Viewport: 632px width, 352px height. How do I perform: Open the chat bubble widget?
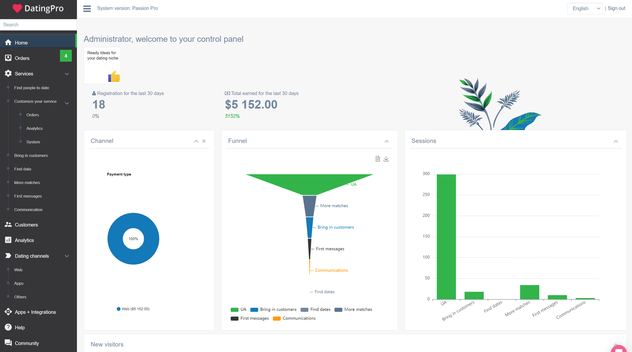[619, 348]
